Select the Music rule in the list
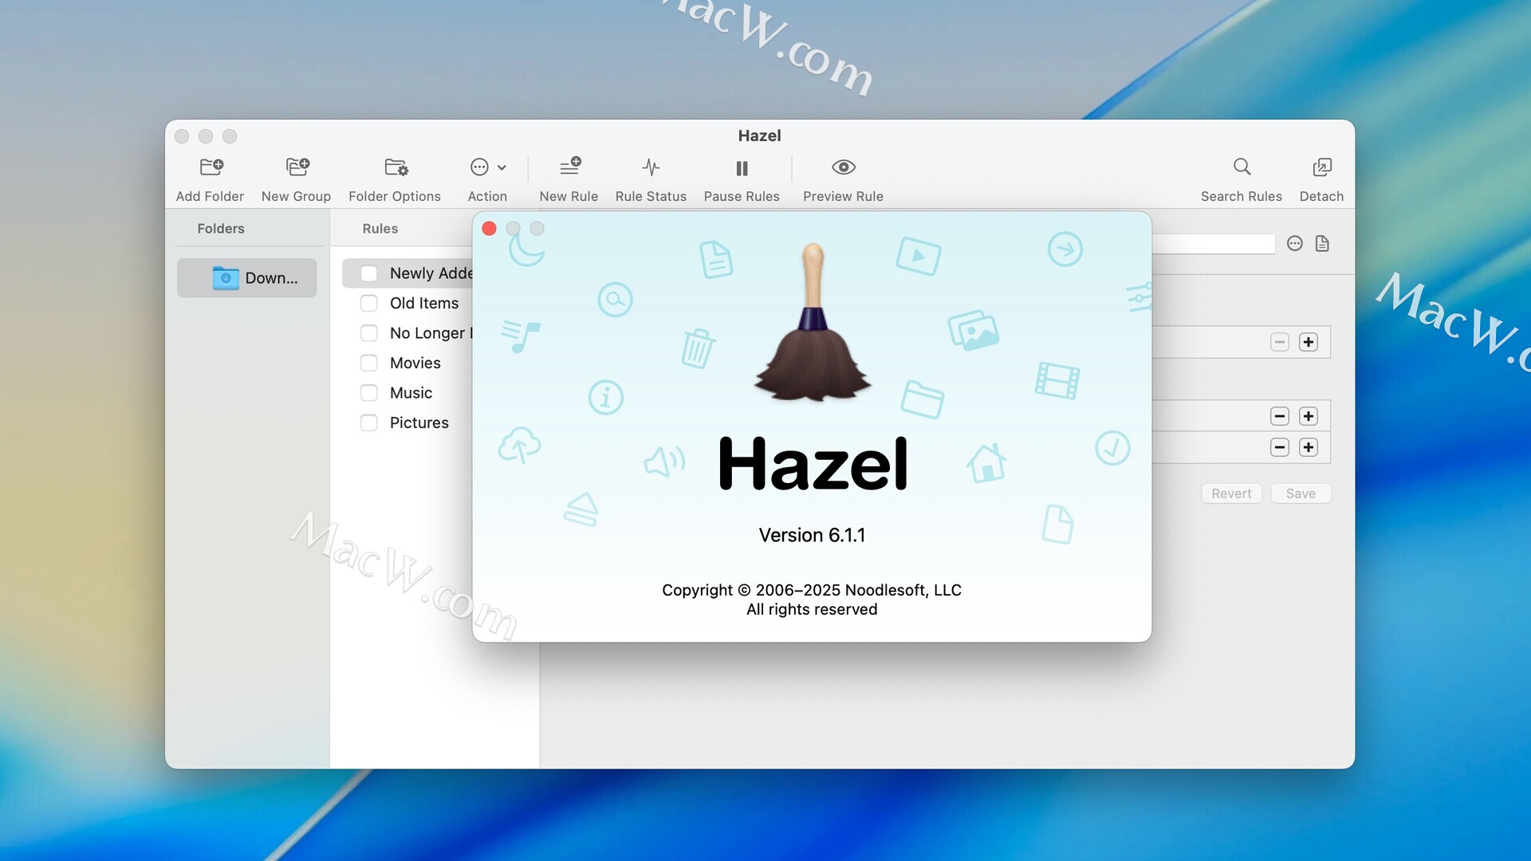1531x861 pixels. coord(411,393)
